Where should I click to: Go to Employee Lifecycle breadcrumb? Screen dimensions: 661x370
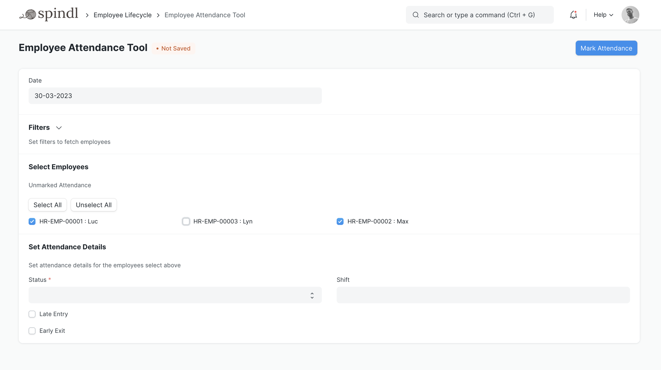tap(123, 15)
